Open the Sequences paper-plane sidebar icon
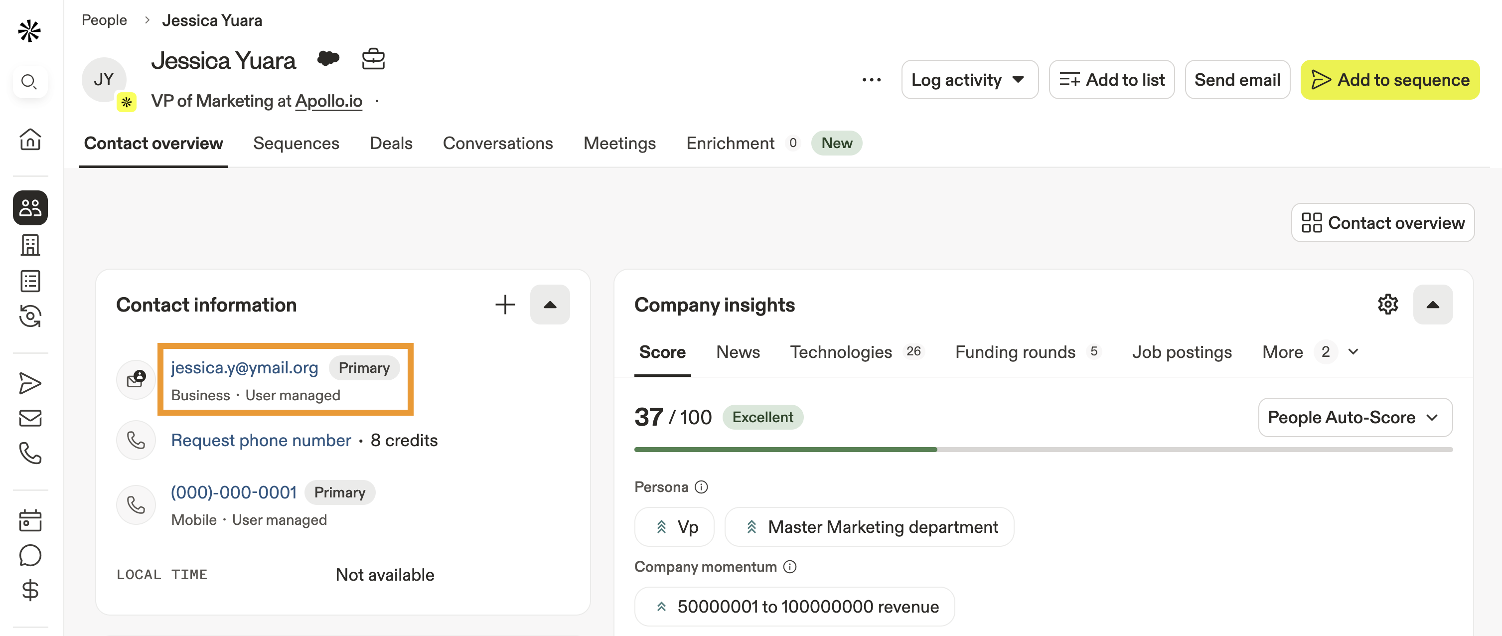Viewport: 1502px width, 636px height. [30, 383]
